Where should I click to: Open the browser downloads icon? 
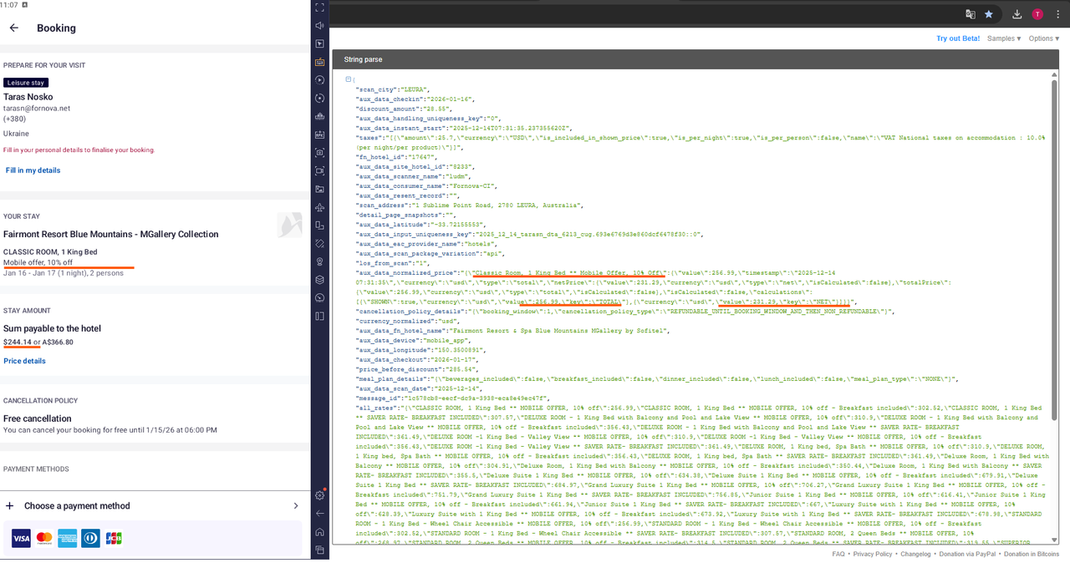point(1016,14)
